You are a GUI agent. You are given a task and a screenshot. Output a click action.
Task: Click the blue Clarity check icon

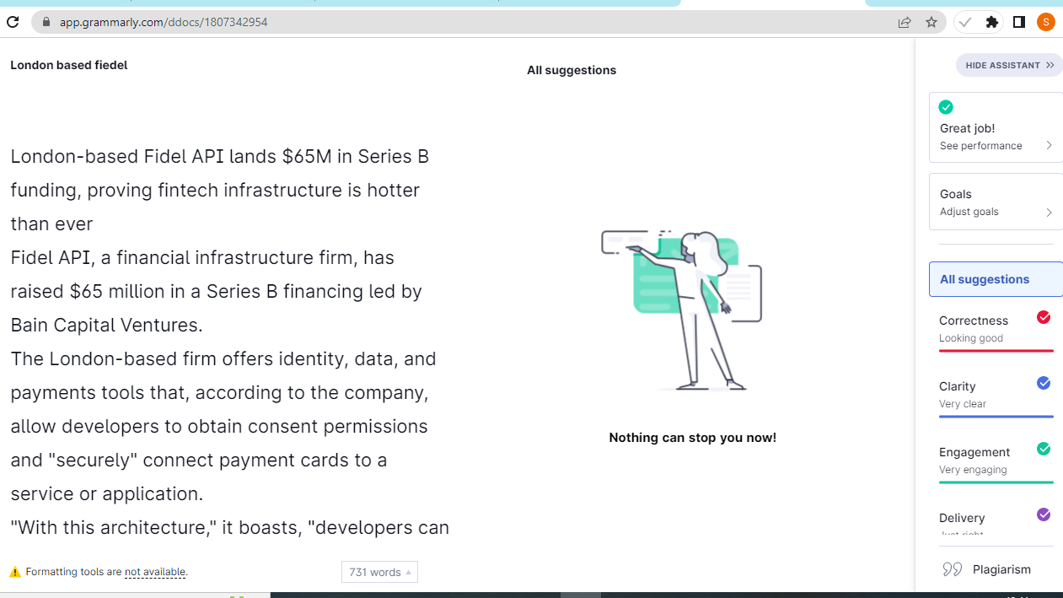pos(1044,383)
